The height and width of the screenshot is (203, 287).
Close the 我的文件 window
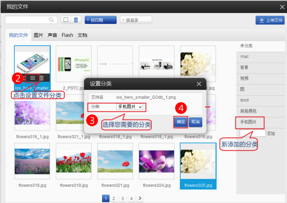click(x=282, y=7)
